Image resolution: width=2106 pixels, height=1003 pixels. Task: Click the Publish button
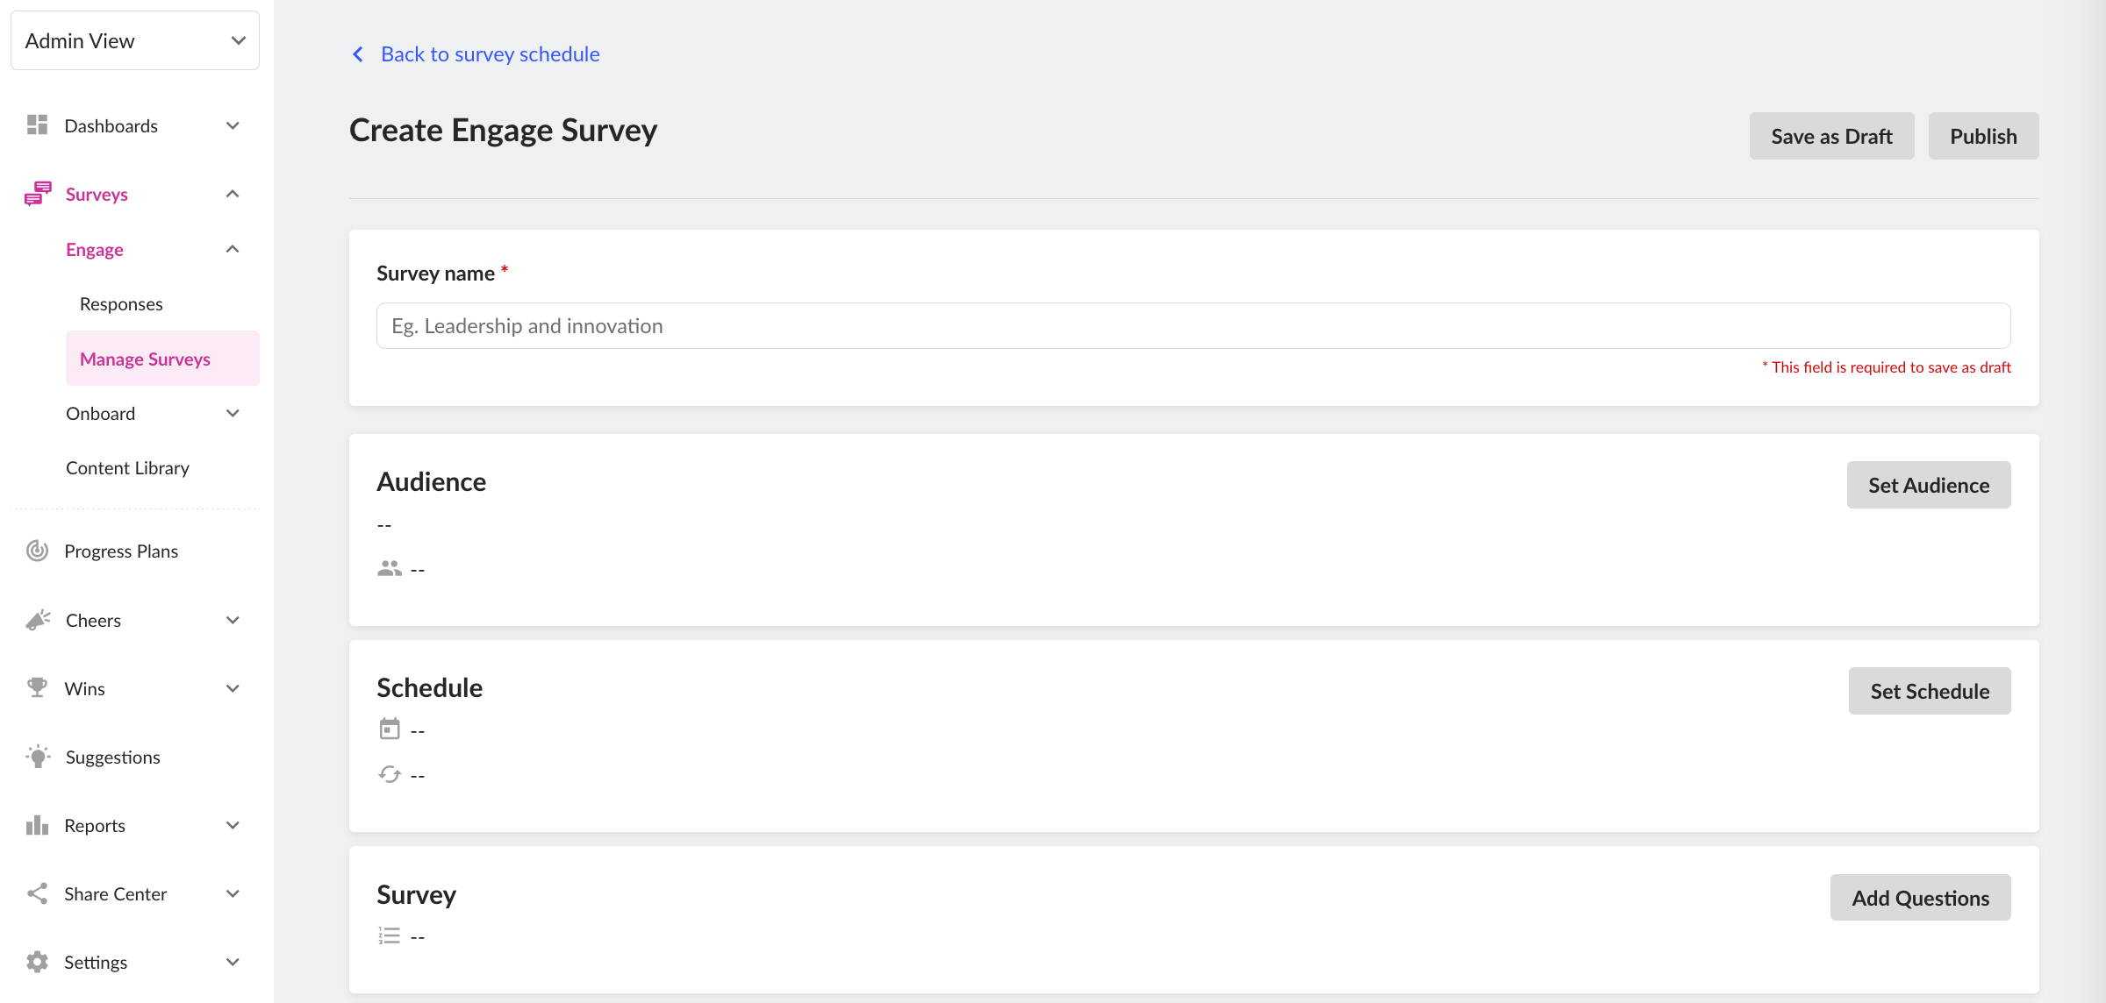(x=1983, y=136)
